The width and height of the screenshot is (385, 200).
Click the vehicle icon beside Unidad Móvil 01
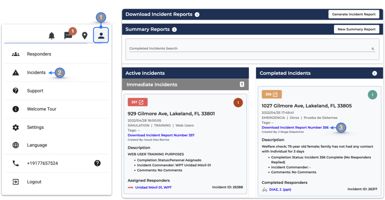130,188
